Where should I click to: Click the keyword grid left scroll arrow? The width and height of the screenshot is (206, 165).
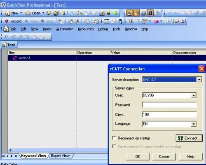(x=11, y=150)
